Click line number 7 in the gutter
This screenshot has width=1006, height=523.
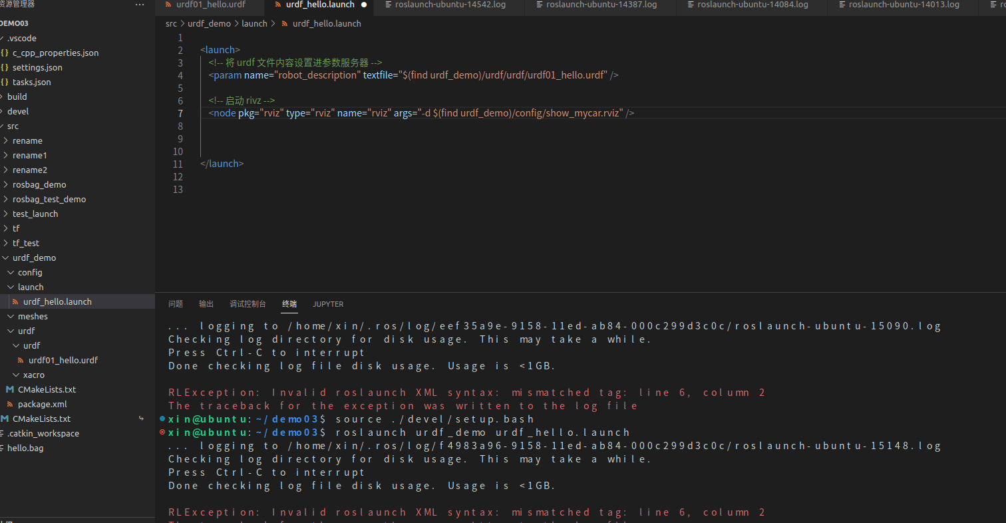[x=180, y=113]
